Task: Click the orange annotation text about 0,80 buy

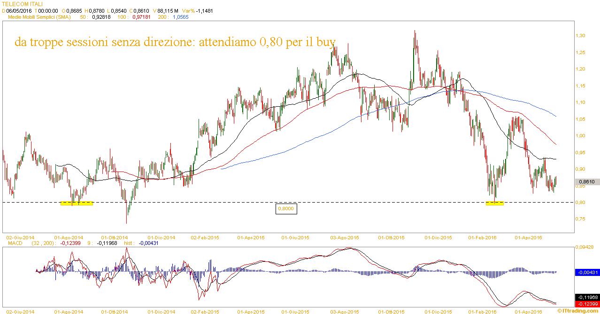Action: coord(175,43)
